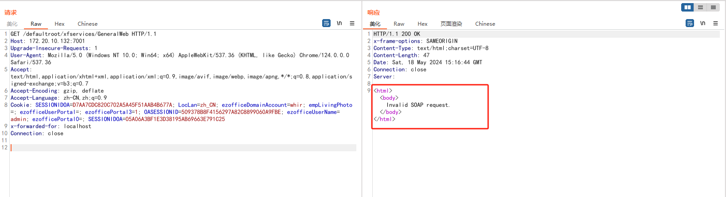Switch the request view to Hex
The width and height of the screenshot is (726, 197).
59,24
